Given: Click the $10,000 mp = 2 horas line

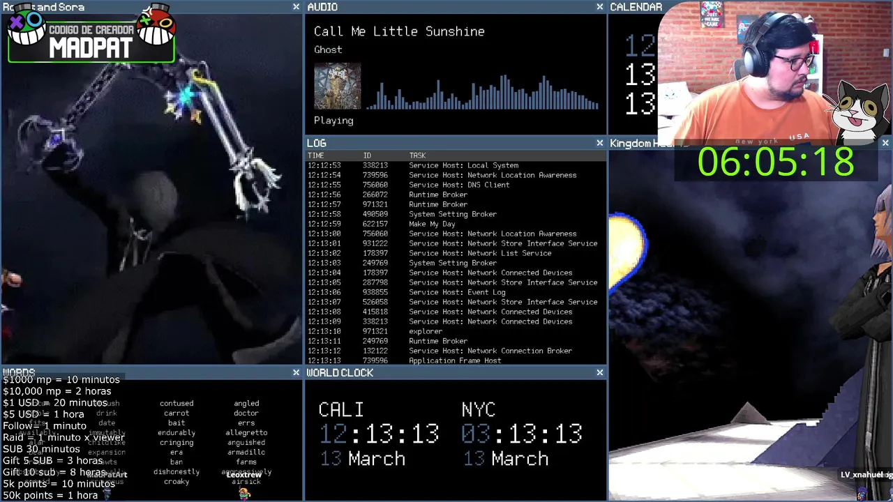Looking at the screenshot, I should [x=57, y=391].
